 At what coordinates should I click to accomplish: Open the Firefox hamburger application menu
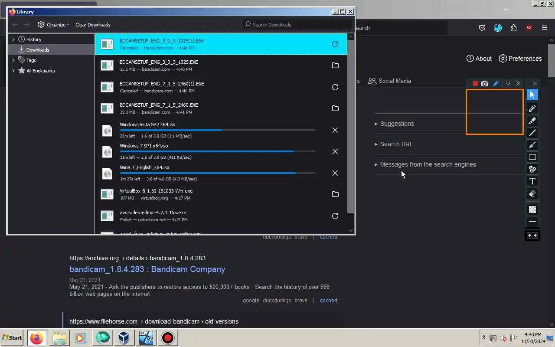click(x=545, y=28)
